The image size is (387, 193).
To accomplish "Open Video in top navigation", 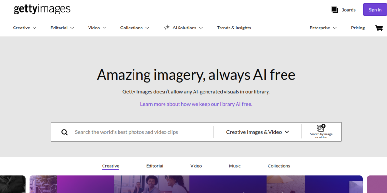I will click(94, 28).
